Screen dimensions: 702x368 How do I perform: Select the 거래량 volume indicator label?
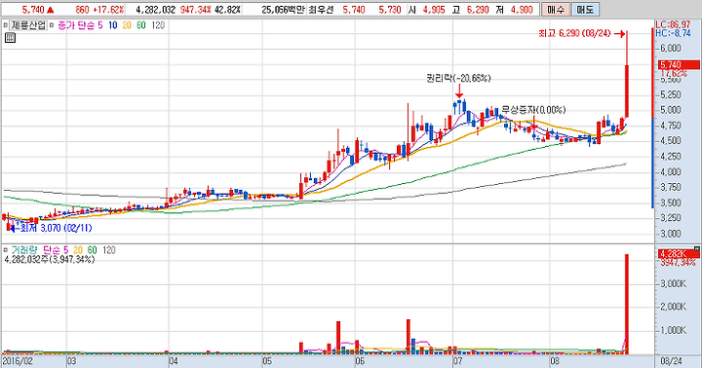(x=24, y=250)
